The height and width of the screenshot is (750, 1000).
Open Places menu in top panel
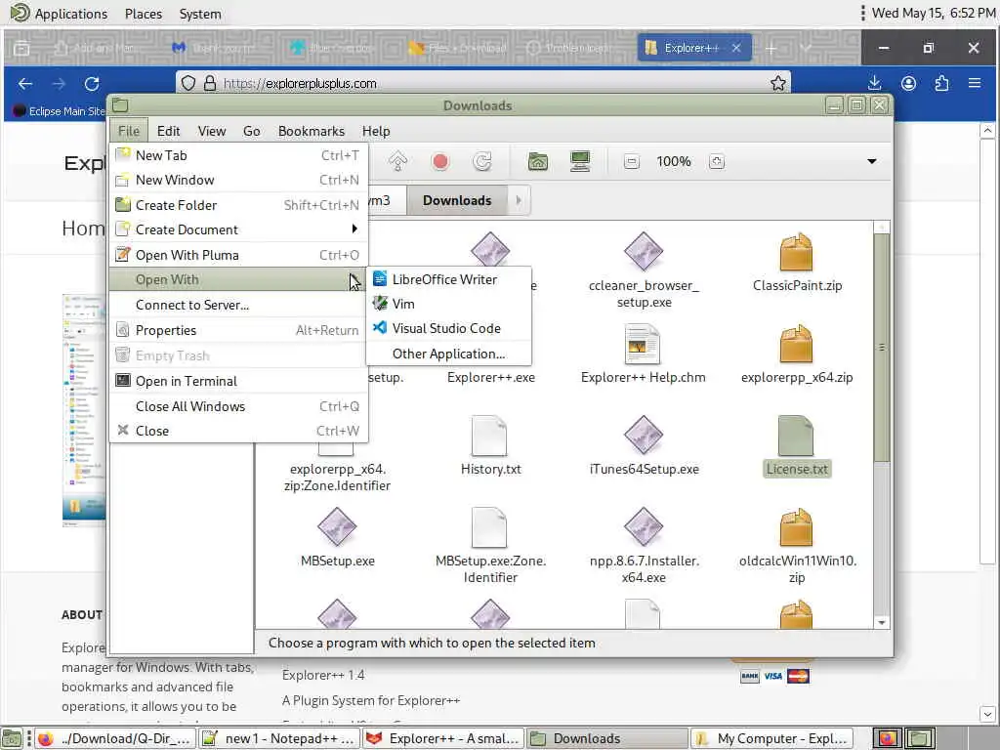tap(144, 14)
